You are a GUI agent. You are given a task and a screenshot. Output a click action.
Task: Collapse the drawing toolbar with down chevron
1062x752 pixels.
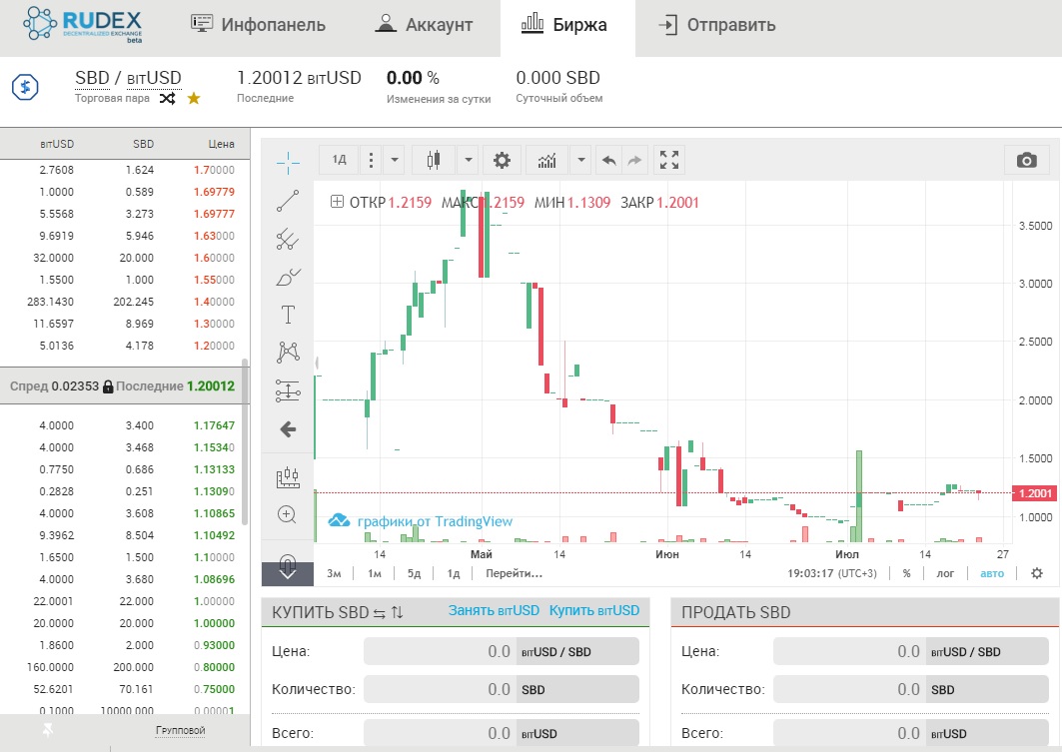[288, 574]
